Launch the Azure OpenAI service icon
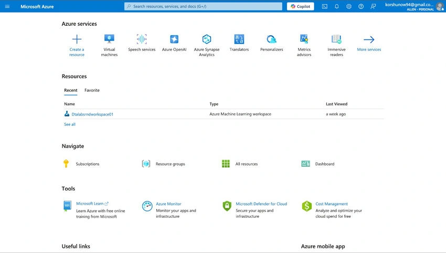446x253 pixels. 174,39
